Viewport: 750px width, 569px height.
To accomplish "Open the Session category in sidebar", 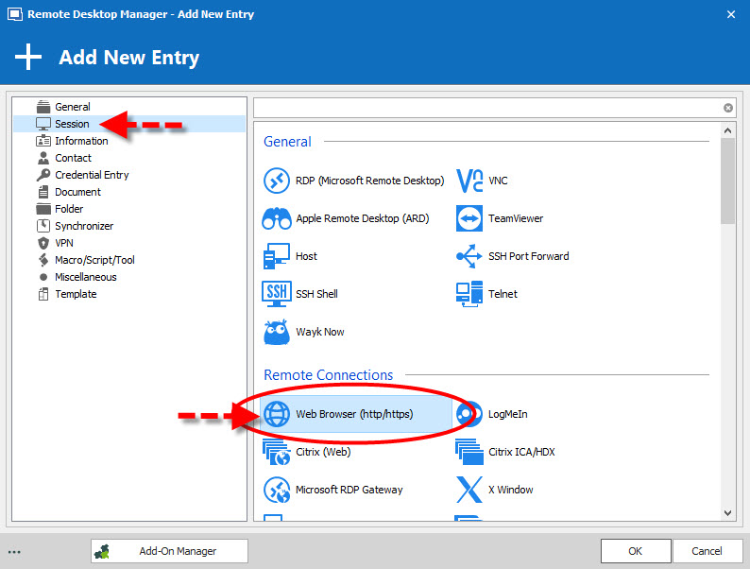I will [x=72, y=124].
